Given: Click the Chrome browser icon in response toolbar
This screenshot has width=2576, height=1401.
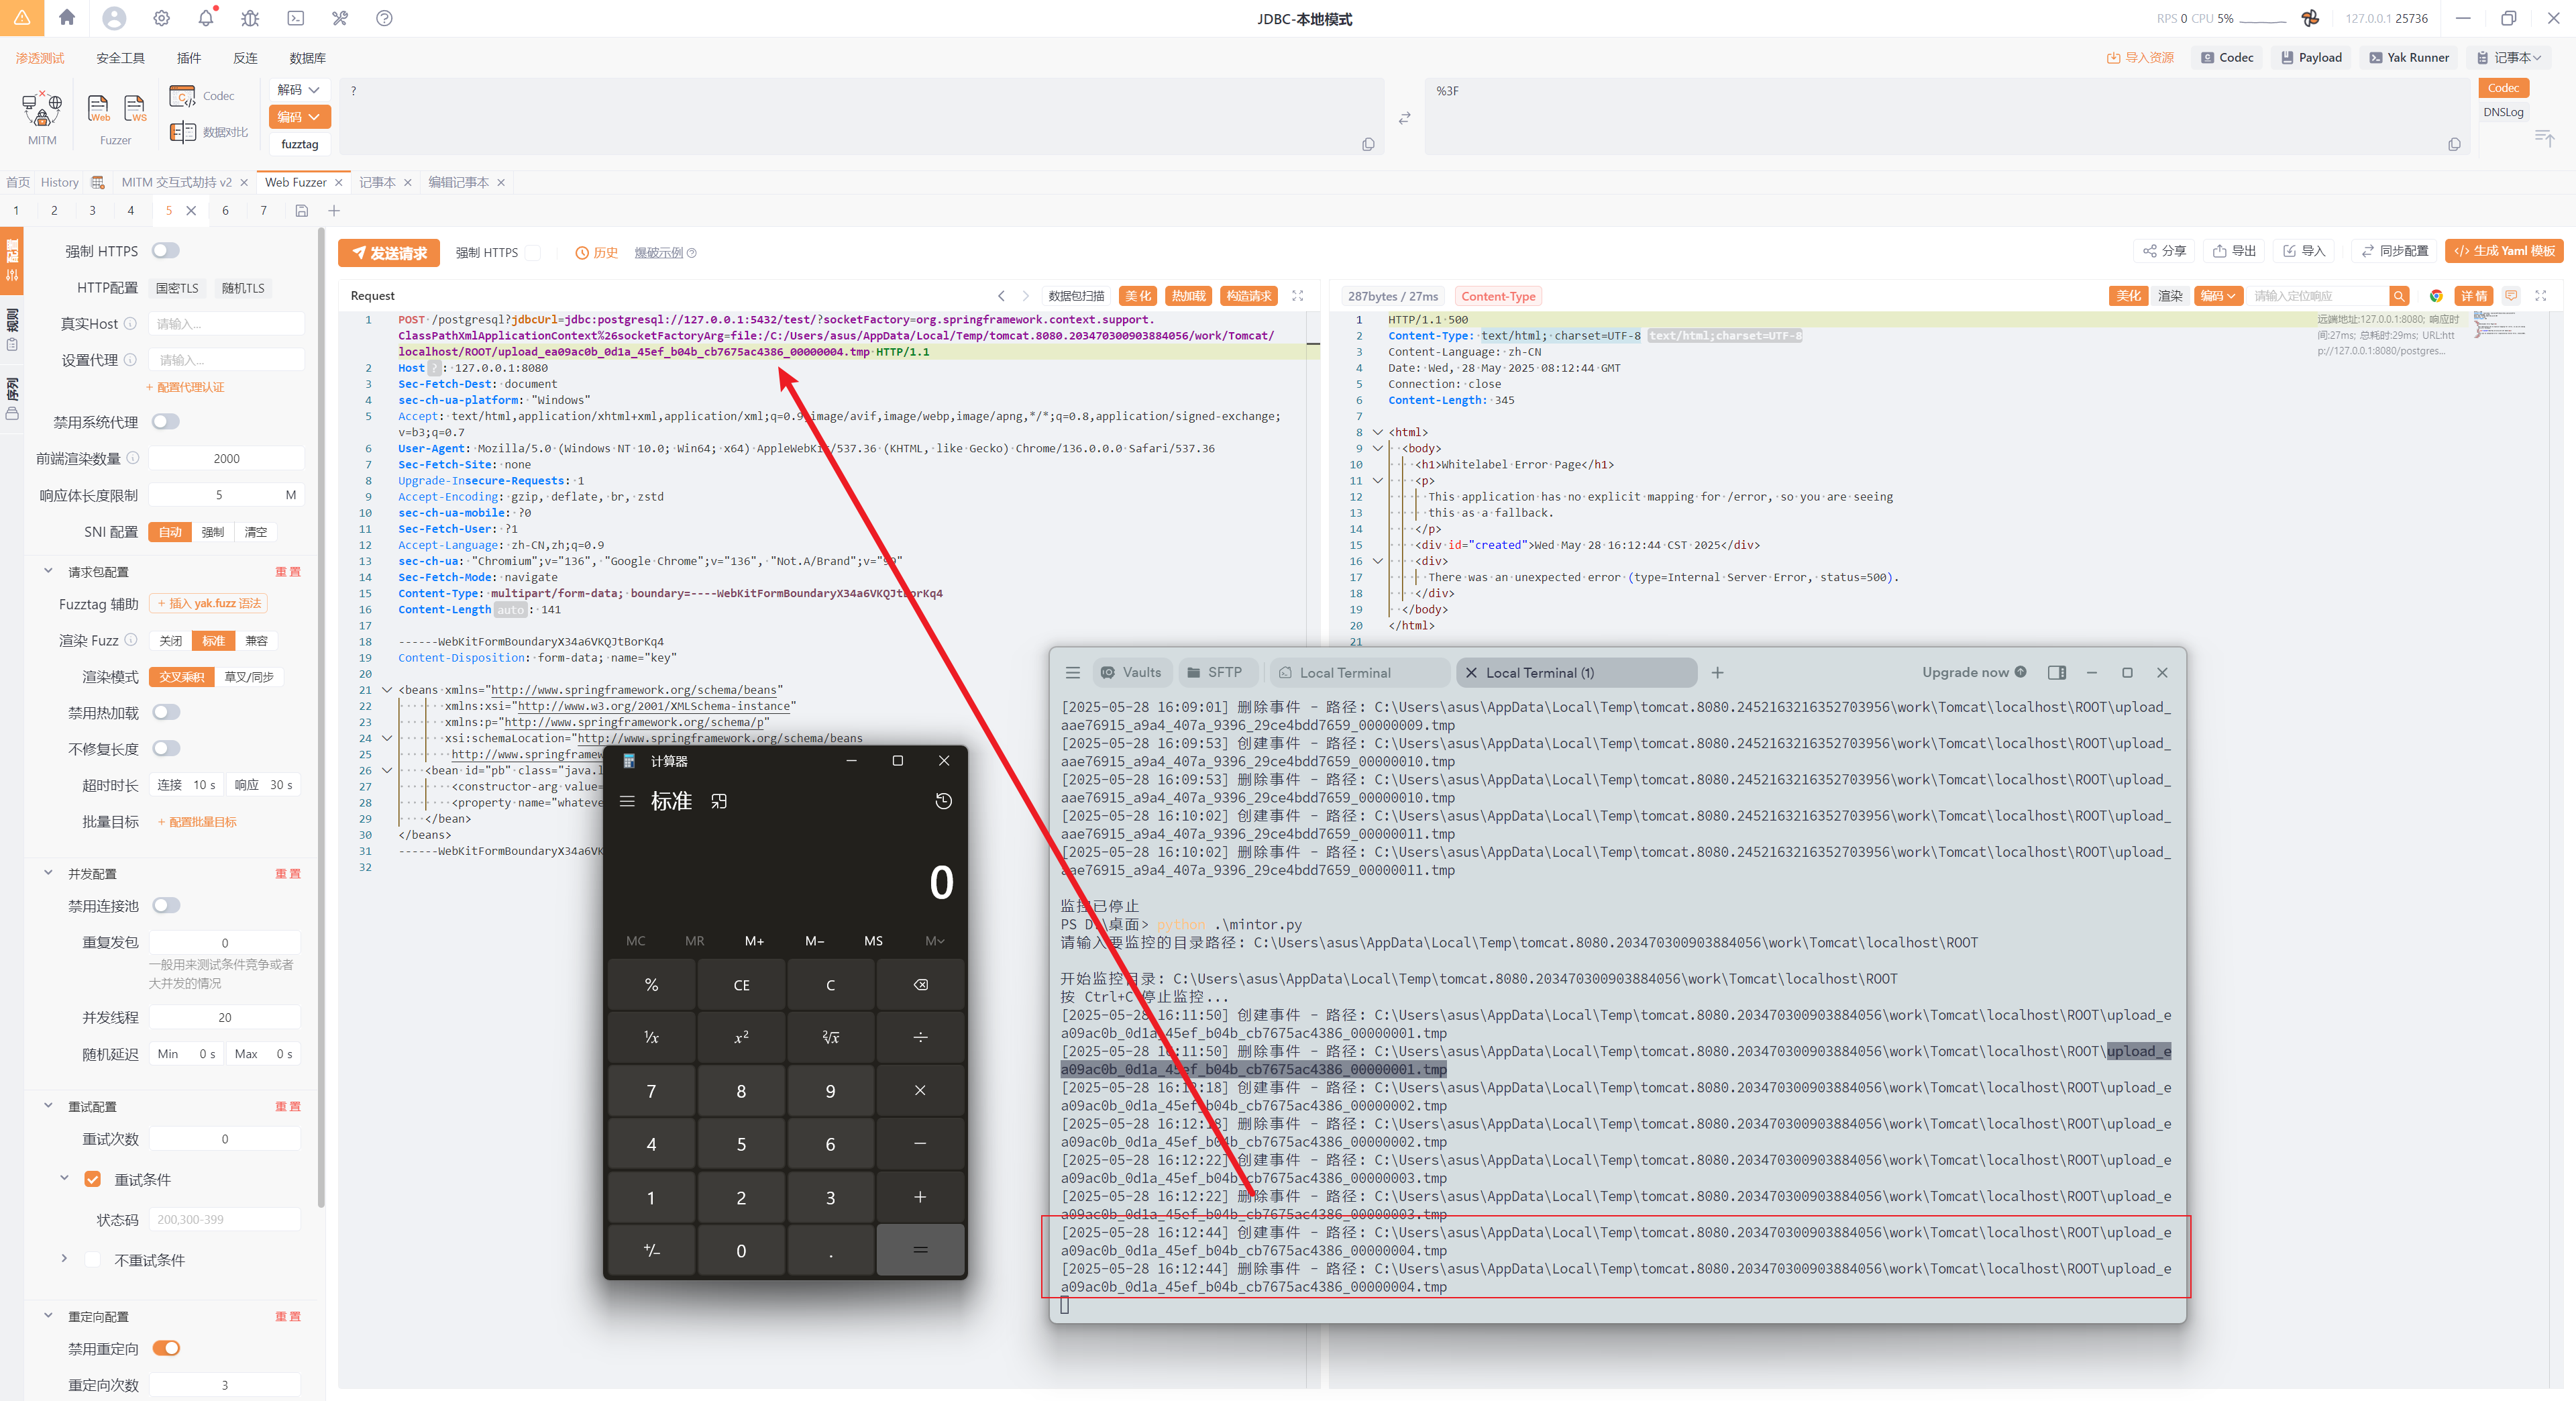Looking at the screenshot, I should (x=2436, y=296).
